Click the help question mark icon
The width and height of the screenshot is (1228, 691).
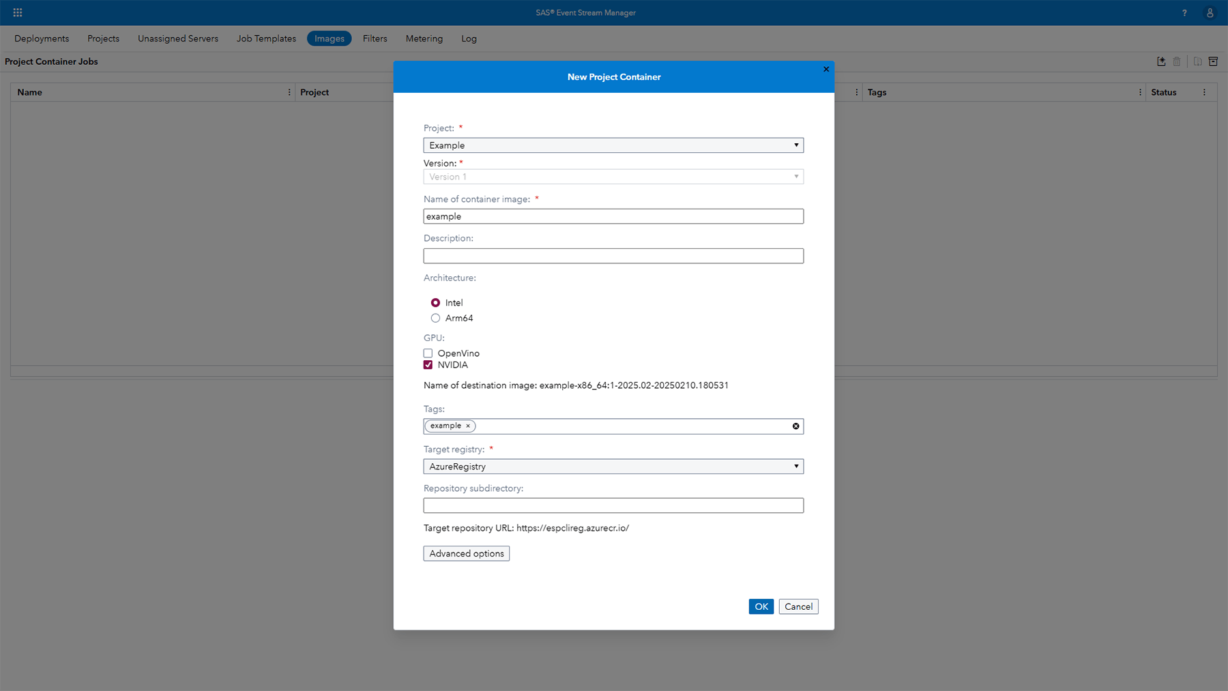1184,12
